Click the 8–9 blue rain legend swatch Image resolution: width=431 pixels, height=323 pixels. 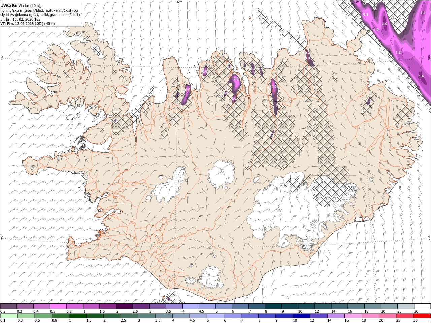[x=267, y=316]
